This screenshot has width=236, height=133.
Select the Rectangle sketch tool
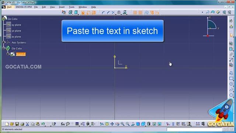coord(231,78)
